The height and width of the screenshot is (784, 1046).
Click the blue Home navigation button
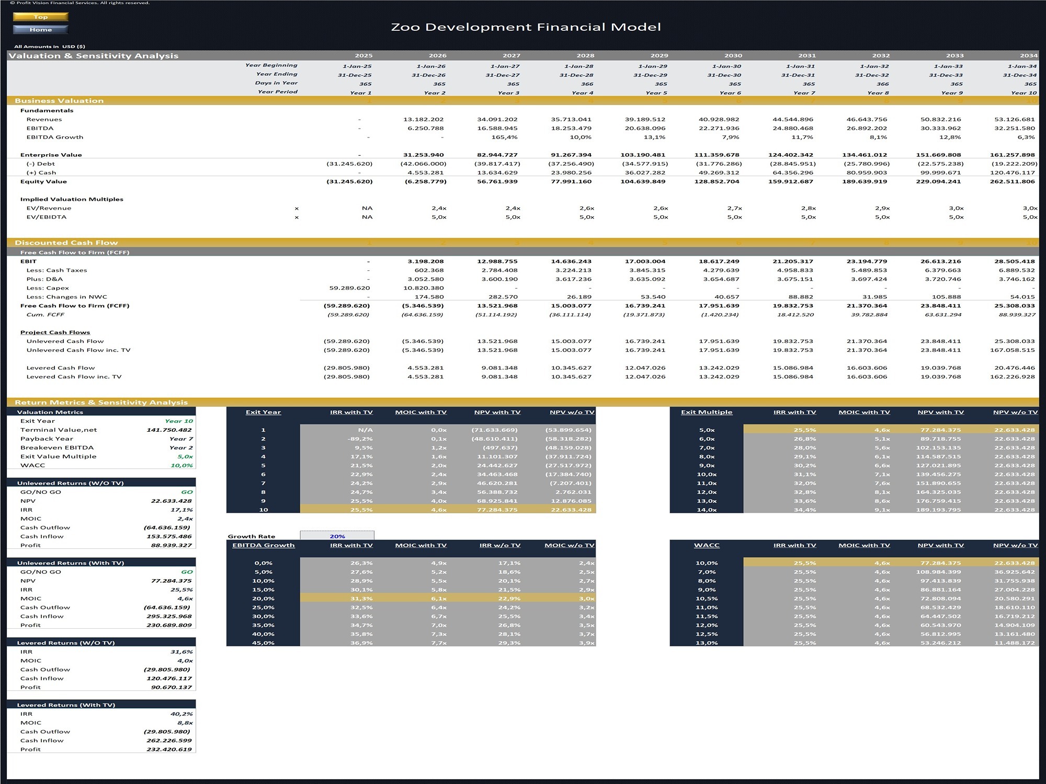(x=40, y=29)
